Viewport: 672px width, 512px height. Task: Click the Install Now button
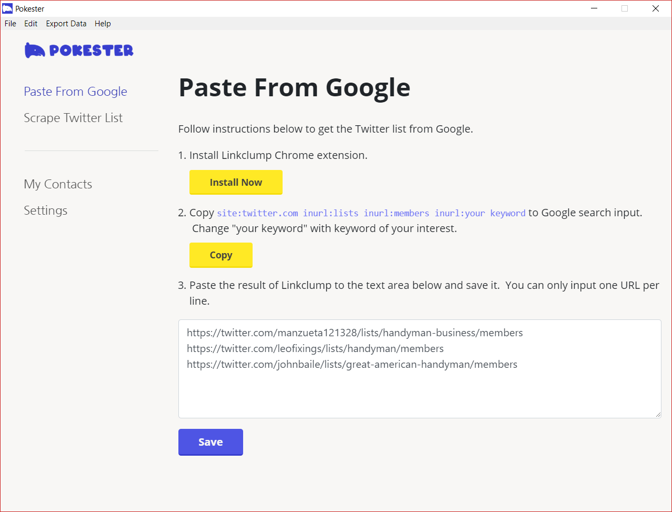tap(236, 183)
